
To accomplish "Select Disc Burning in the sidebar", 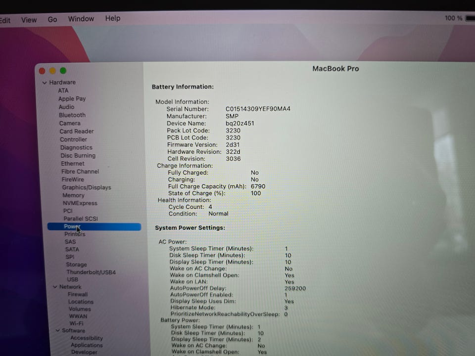I will coord(78,156).
